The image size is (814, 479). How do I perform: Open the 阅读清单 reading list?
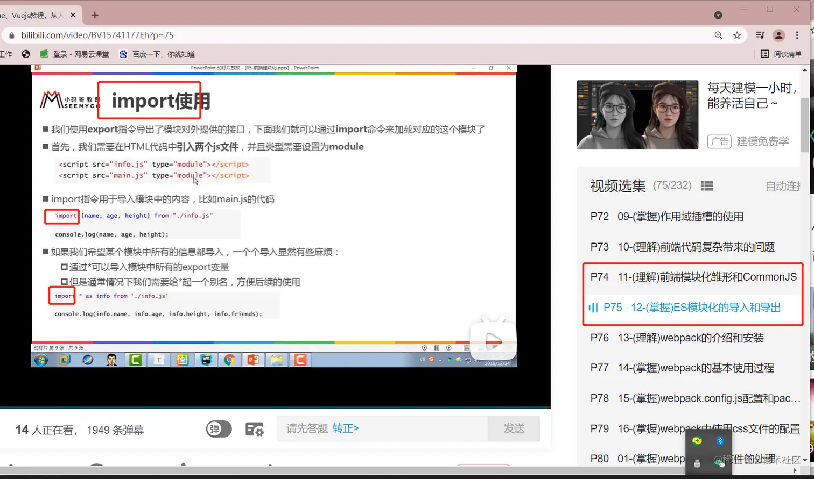pyautogui.click(x=781, y=54)
